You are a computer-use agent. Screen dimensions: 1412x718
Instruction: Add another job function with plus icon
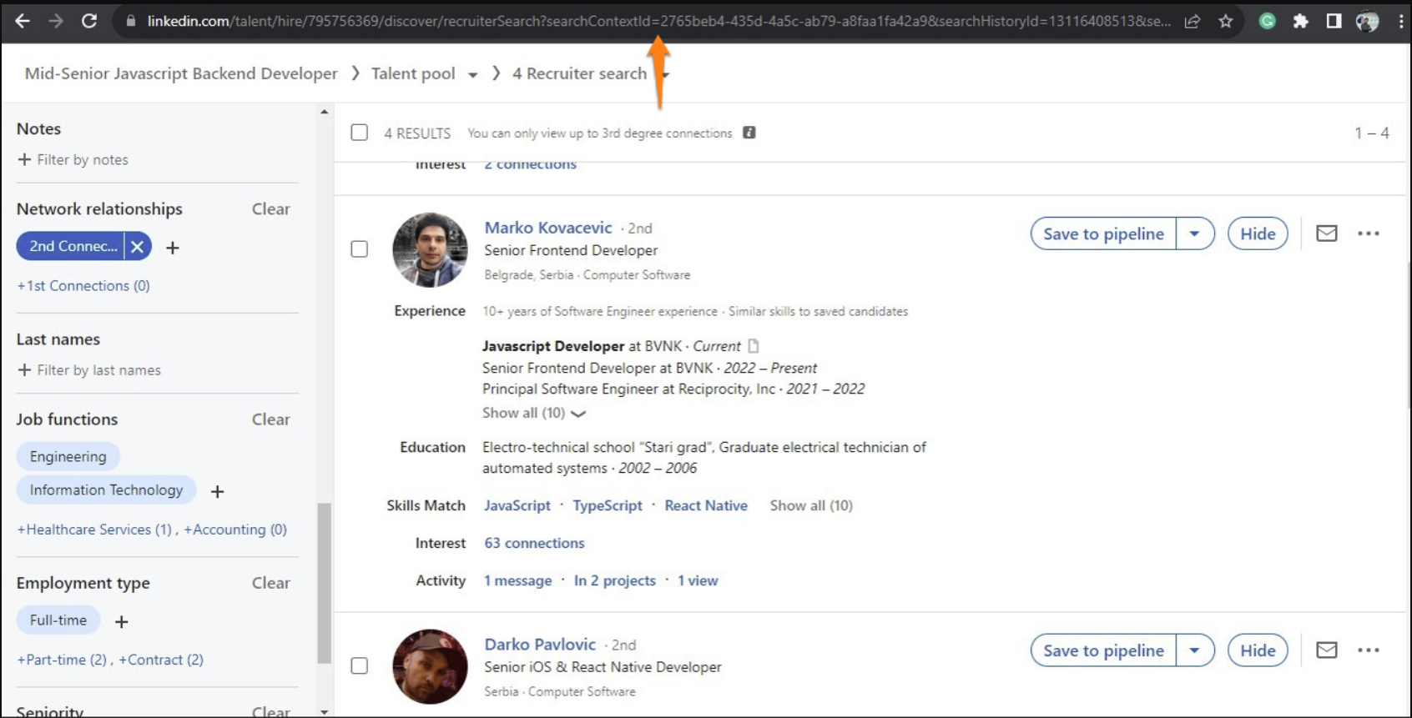[218, 491]
